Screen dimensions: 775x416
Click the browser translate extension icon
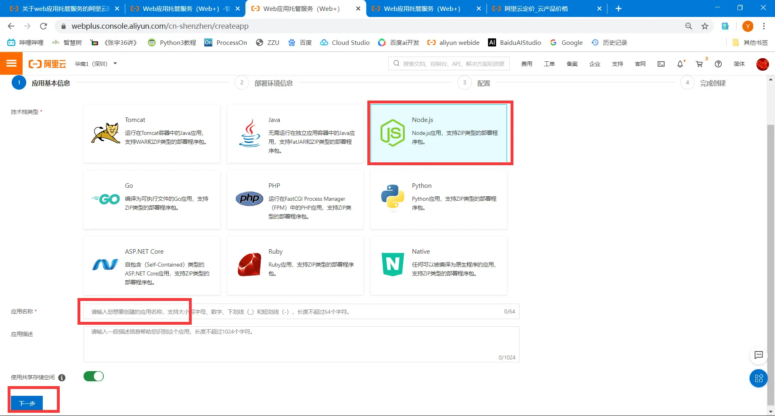[x=725, y=26]
